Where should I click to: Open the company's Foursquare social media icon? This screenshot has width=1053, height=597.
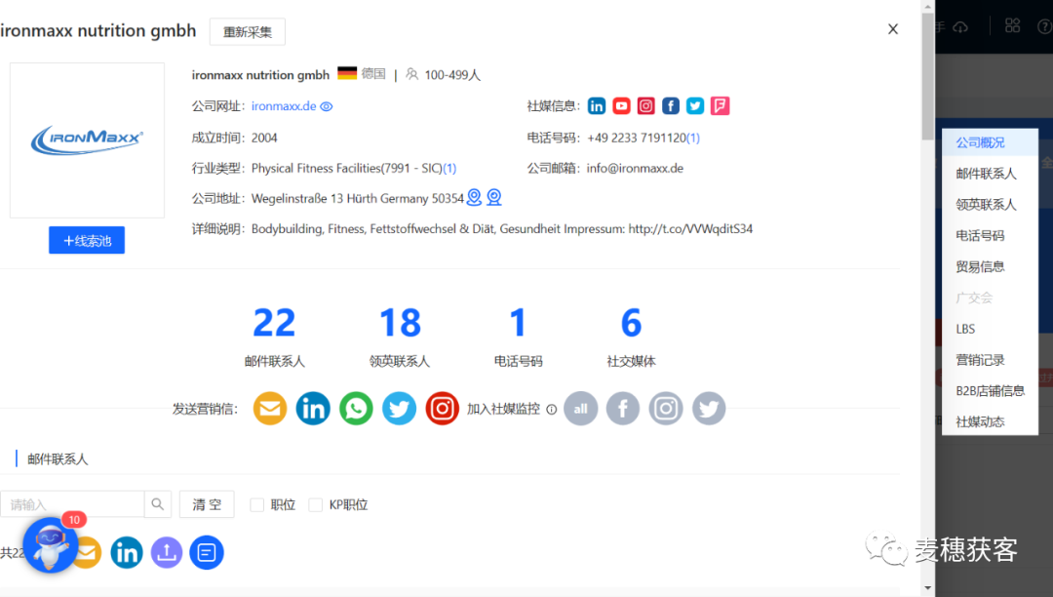click(x=720, y=106)
